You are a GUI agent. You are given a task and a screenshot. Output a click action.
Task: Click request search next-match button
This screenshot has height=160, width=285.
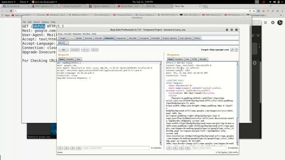point(79,148)
